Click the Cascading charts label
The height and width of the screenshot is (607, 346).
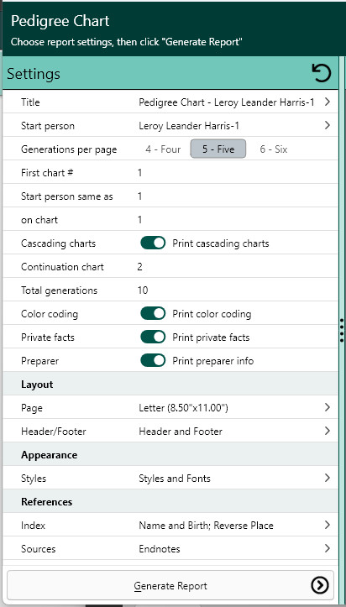tap(59, 243)
